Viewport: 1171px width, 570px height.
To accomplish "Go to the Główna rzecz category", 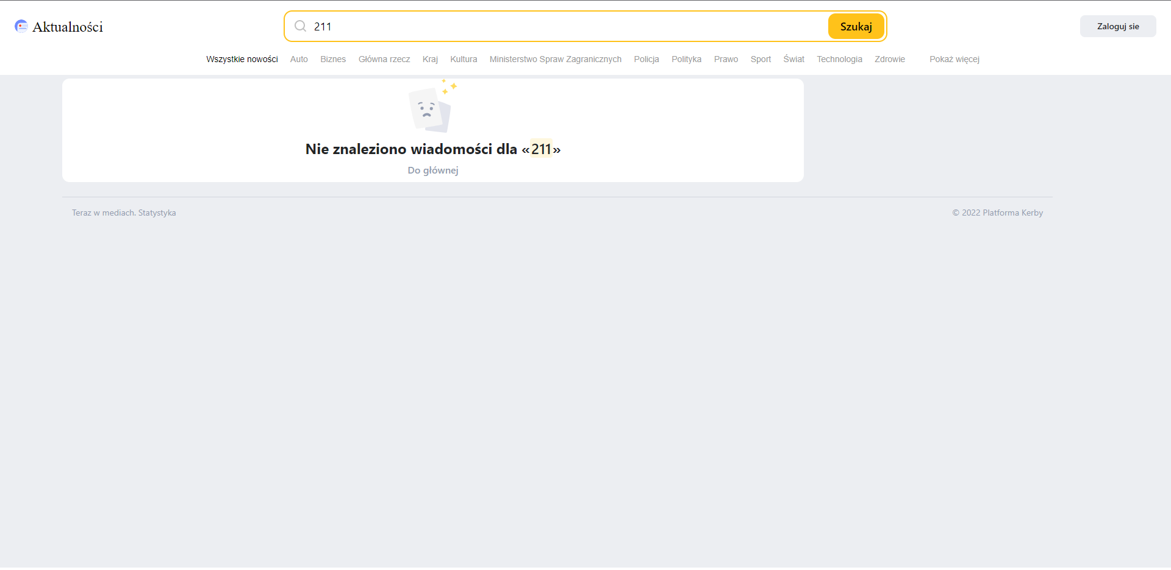I will (x=384, y=59).
